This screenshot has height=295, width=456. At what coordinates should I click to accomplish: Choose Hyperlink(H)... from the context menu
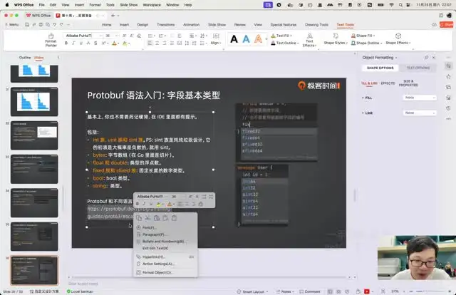153,257
